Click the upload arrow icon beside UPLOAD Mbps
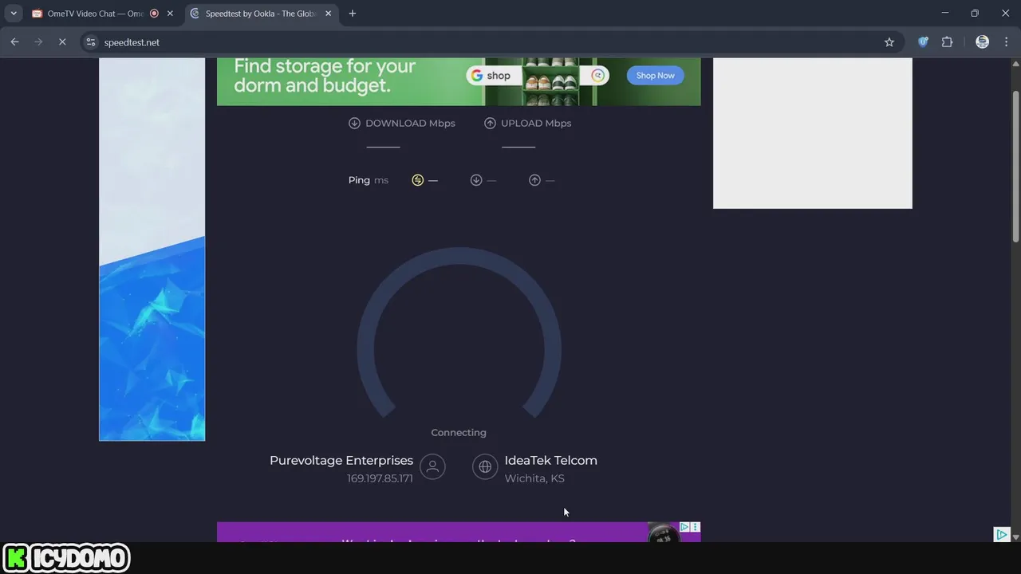Viewport: 1021px width, 574px height. pos(490,123)
